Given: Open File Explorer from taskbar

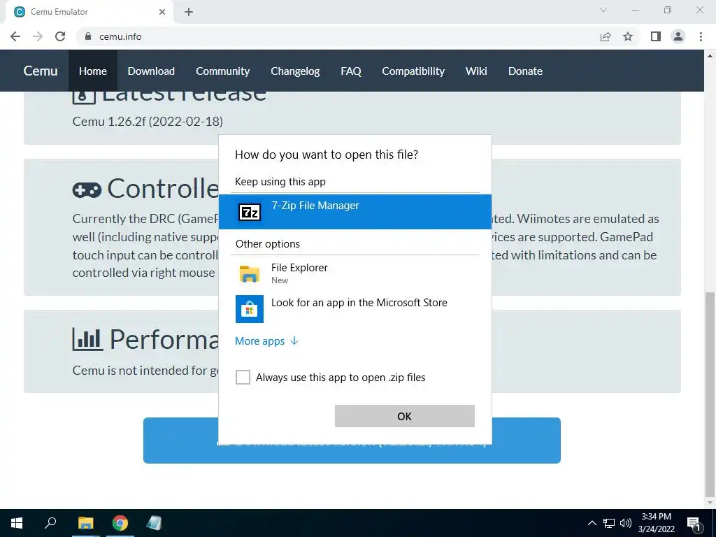Looking at the screenshot, I should pyautogui.click(x=85, y=523).
